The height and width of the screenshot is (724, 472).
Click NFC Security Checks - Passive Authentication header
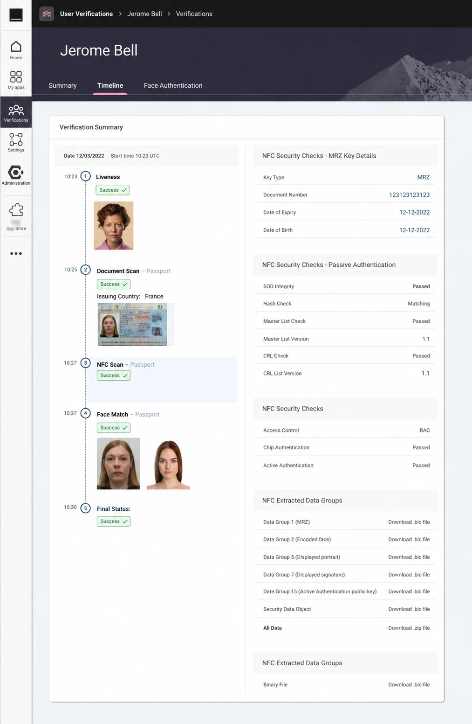tap(329, 265)
